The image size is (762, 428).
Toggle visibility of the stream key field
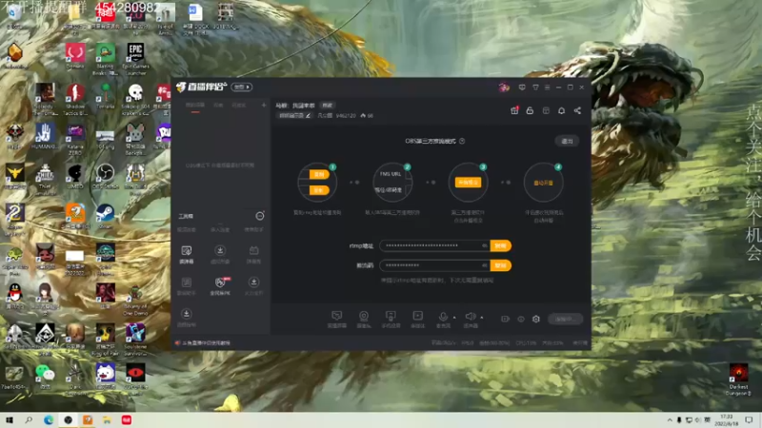pyautogui.click(x=485, y=265)
